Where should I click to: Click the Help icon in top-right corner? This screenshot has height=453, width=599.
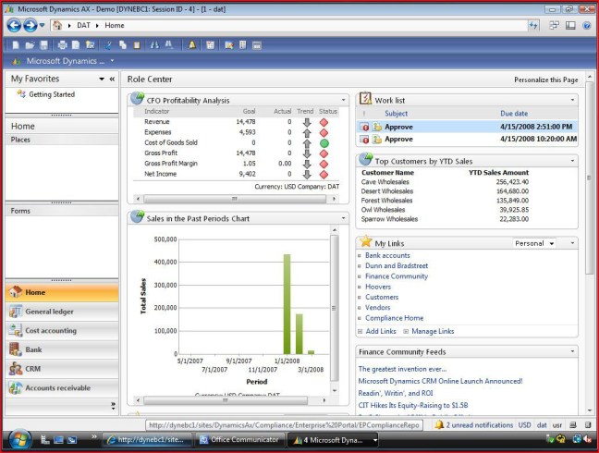pos(585,25)
